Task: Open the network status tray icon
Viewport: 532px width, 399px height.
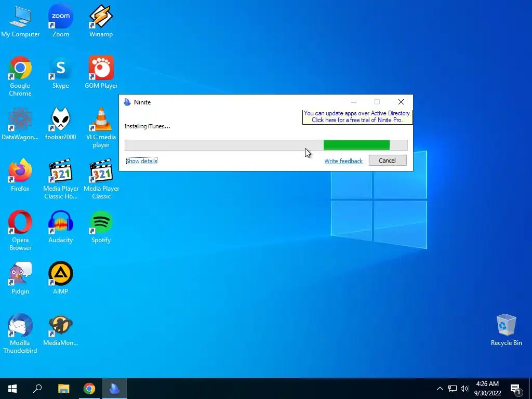Action: [x=453, y=389]
